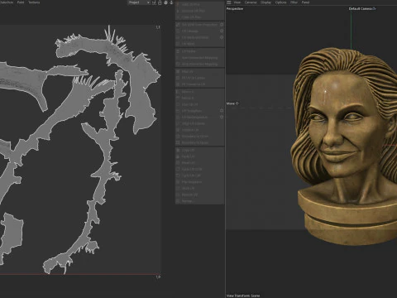Click the Max UV icon

(178, 71)
